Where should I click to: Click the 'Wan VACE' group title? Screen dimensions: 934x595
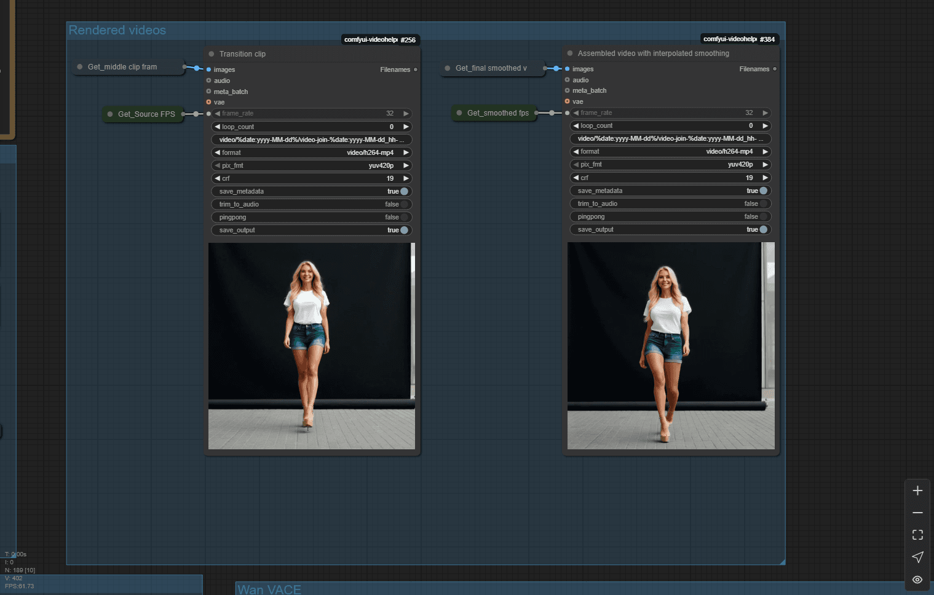click(x=269, y=589)
